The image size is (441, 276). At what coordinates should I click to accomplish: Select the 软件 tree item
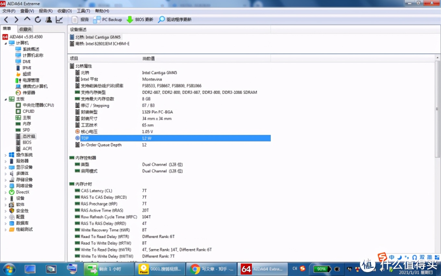pyautogui.click(x=17, y=205)
